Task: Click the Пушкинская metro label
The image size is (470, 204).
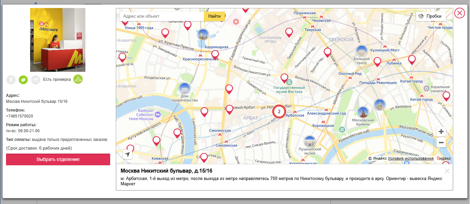Action: coord(305,13)
